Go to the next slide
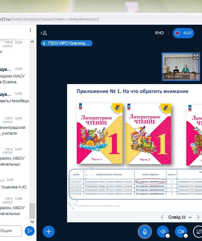The width and height of the screenshot is (202, 241). coord(198,217)
